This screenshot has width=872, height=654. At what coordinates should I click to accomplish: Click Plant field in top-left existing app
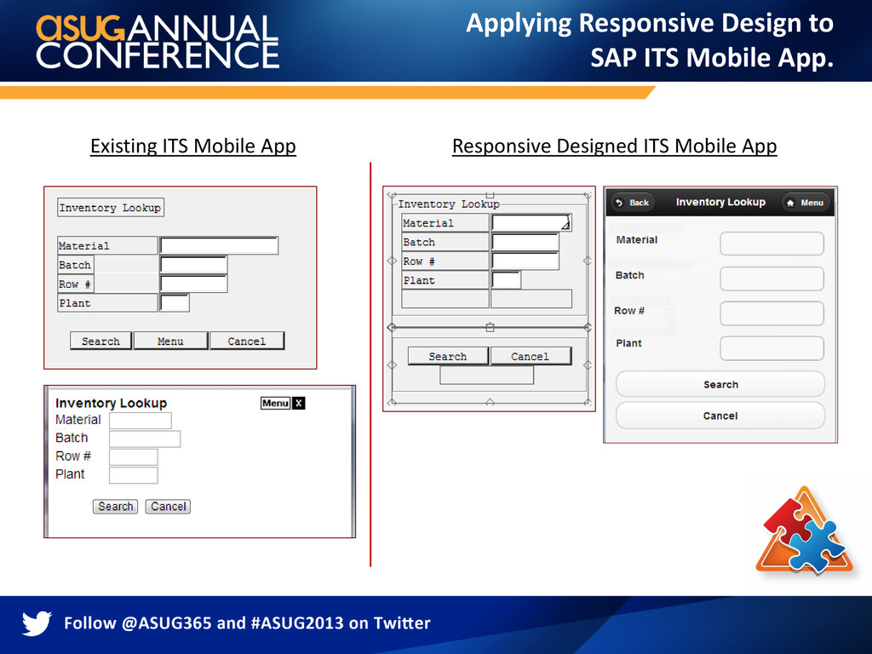click(x=175, y=303)
